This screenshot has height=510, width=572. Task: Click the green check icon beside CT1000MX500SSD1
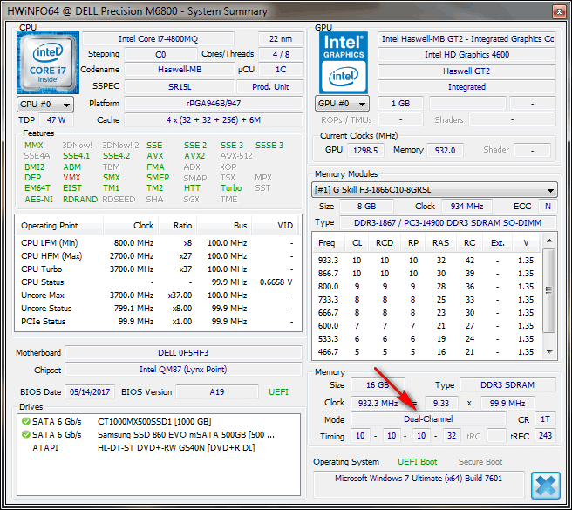pos(26,421)
